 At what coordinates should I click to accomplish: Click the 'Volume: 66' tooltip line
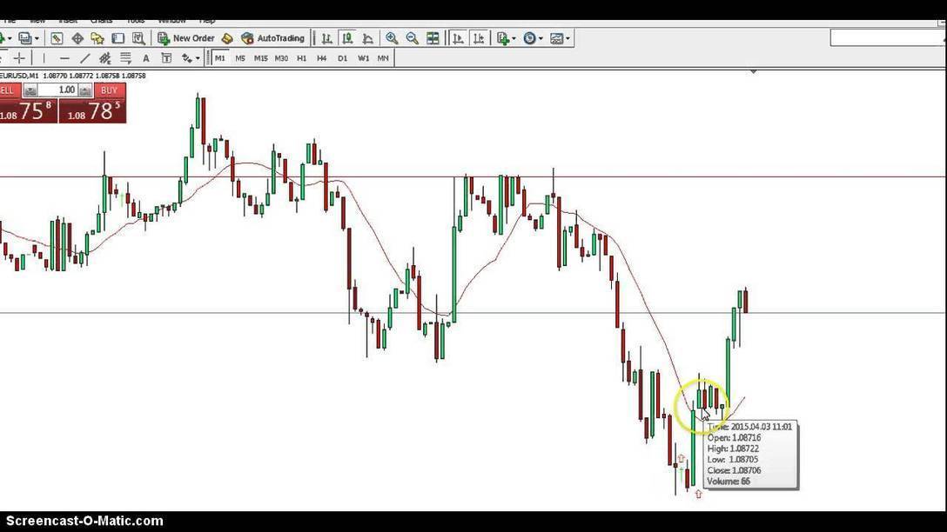(x=729, y=482)
